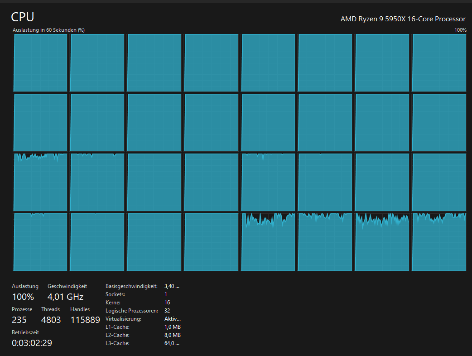This screenshot has height=356, width=472.
Task: Select the Betriebszeit value 0:03:02:29
Action: [x=32, y=343]
